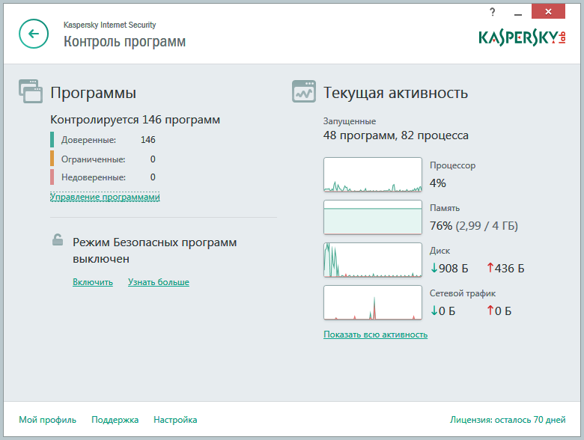Click the Диск activity graph
The image size is (584, 440).
(373, 260)
